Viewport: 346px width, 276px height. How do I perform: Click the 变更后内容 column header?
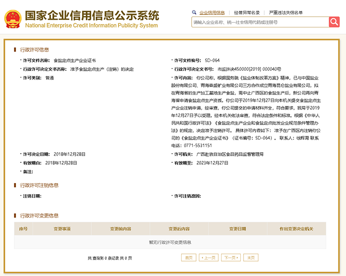pos(179,229)
